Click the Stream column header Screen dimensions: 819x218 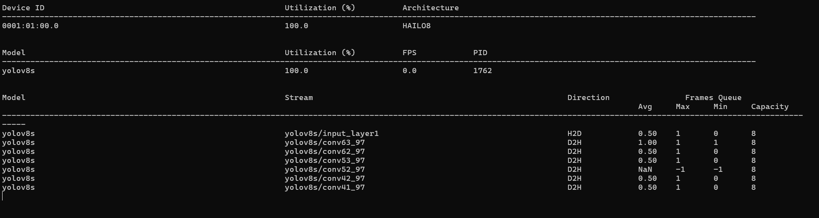[x=299, y=97]
